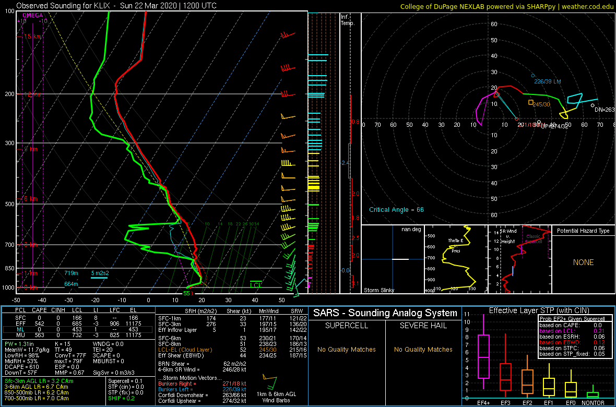Click 'SARS - Sounding Analog System' header
The height and width of the screenshot is (407, 616).
[385, 314]
